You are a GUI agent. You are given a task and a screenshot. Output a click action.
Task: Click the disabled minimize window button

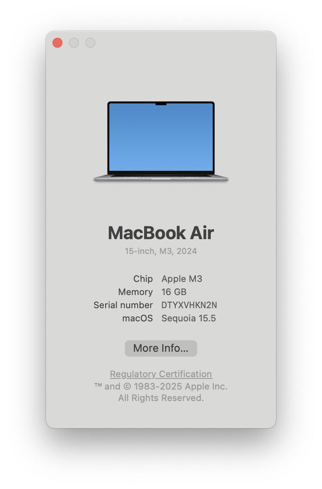[74, 43]
